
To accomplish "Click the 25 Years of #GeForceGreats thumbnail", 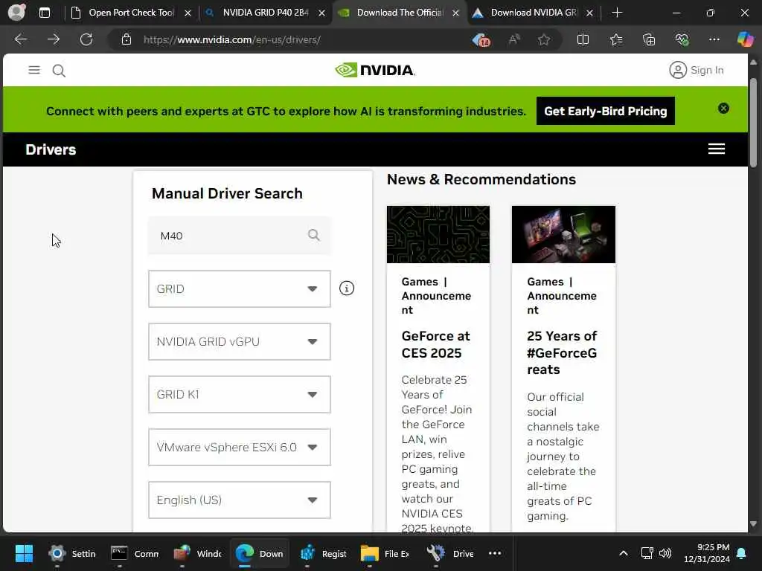I will tap(564, 234).
